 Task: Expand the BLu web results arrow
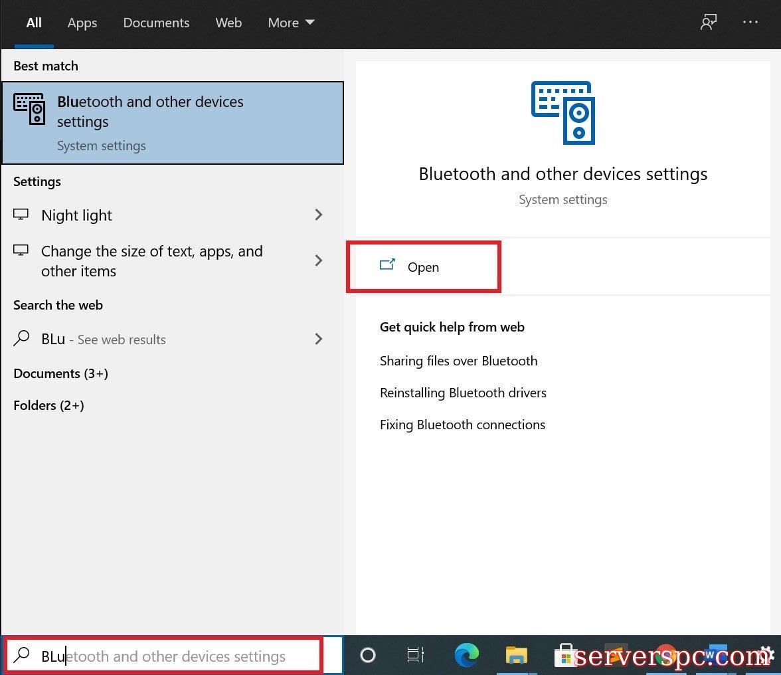(x=319, y=339)
